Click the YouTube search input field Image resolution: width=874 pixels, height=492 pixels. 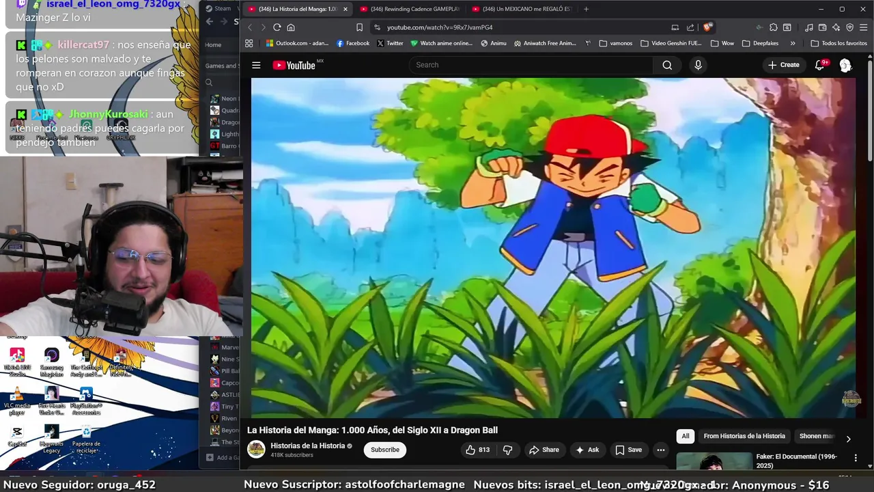pos(531,65)
